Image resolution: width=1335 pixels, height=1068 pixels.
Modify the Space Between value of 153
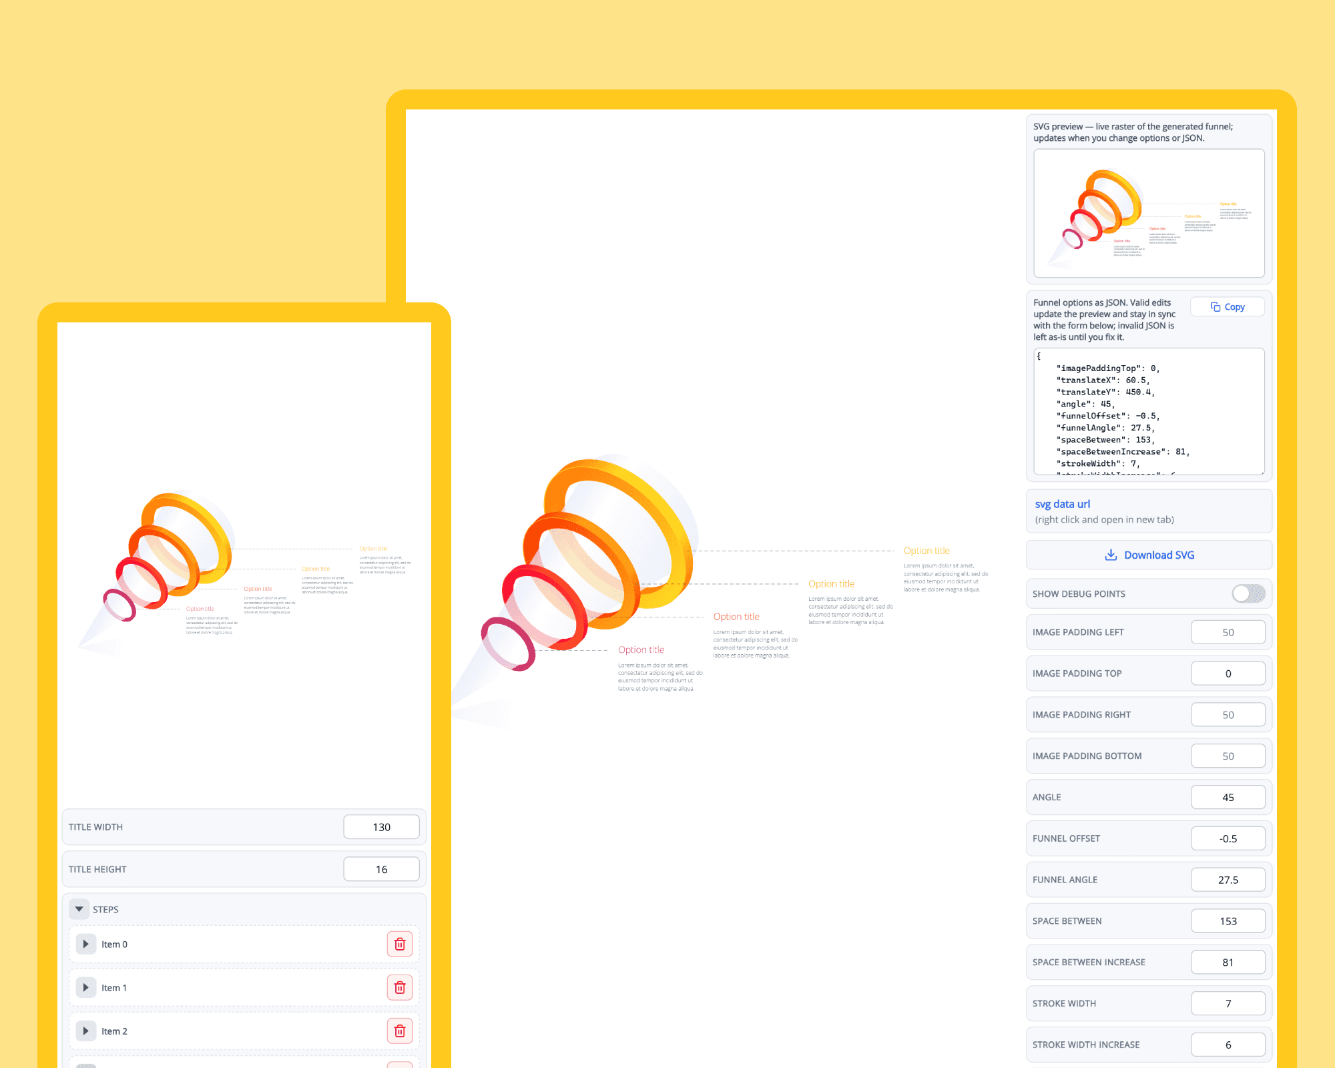[x=1228, y=920]
